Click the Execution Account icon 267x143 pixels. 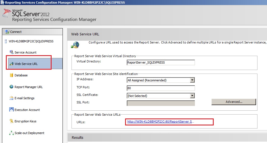point(11,110)
